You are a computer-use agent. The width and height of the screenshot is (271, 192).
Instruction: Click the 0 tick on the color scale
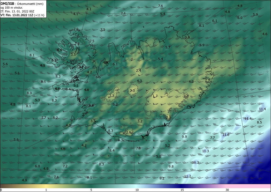click(x=1, y=190)
